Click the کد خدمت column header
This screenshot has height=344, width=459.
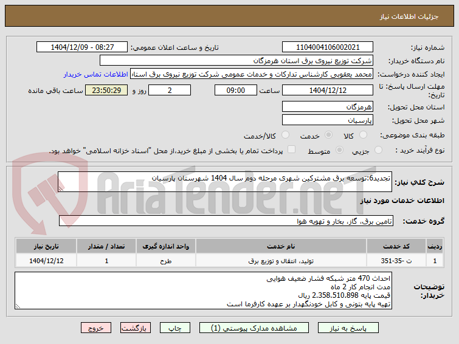[x=396, y=246]
